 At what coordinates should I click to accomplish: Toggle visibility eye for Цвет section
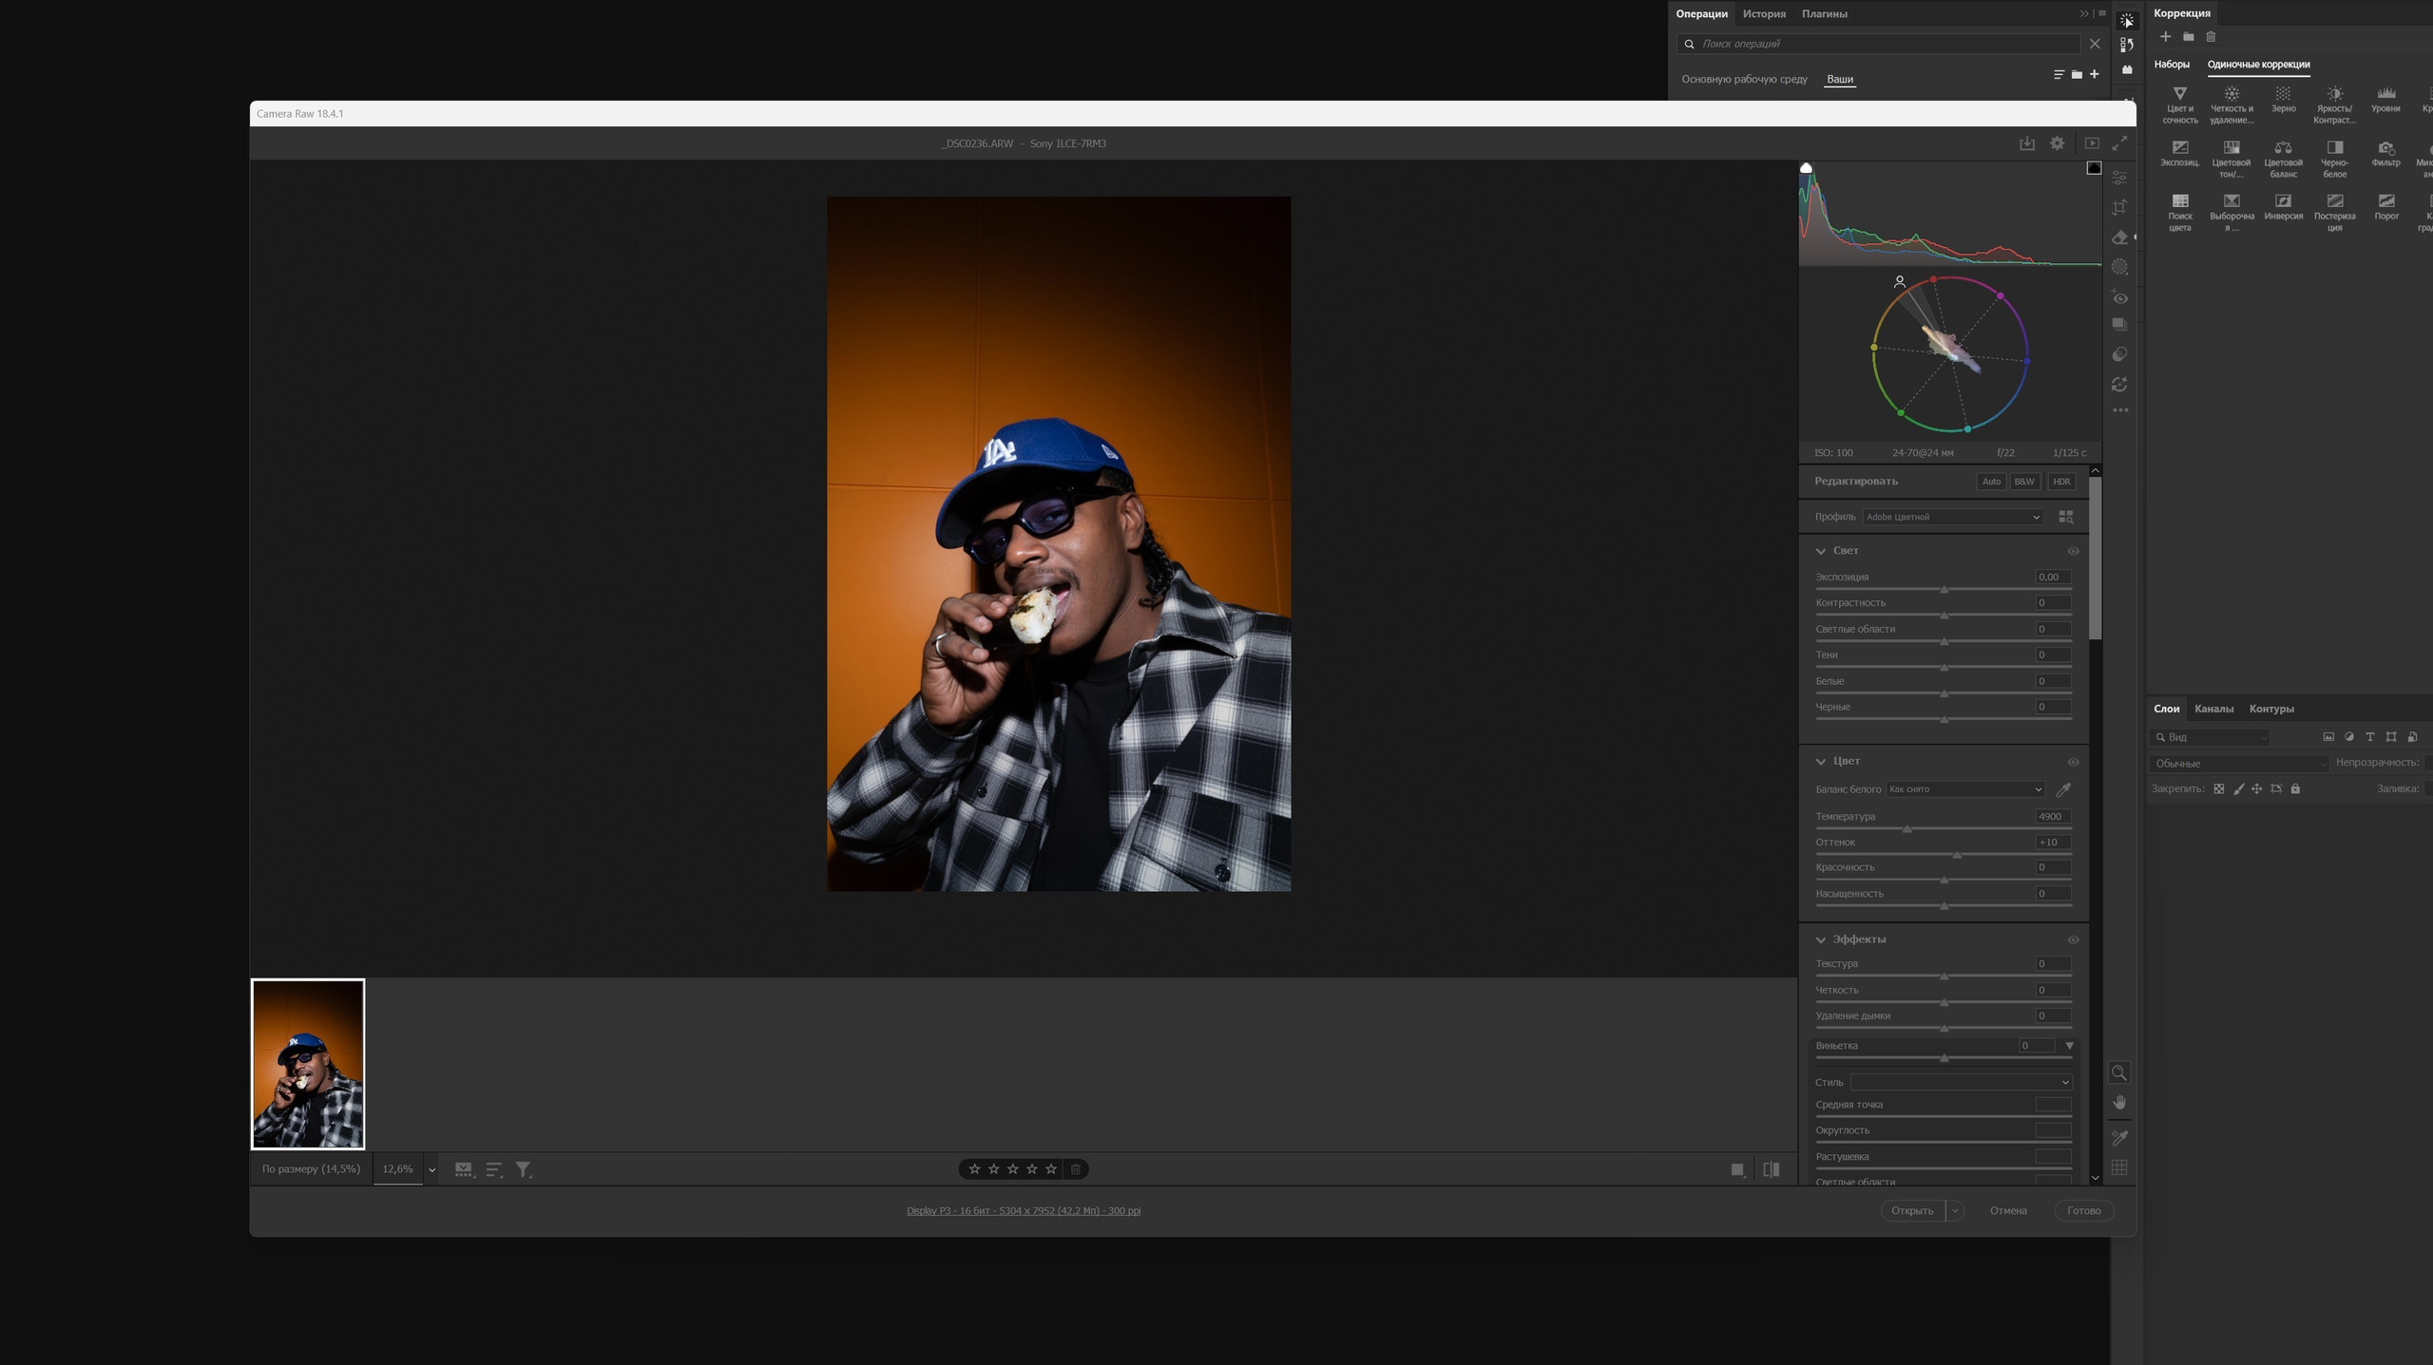click(2073, 762)
